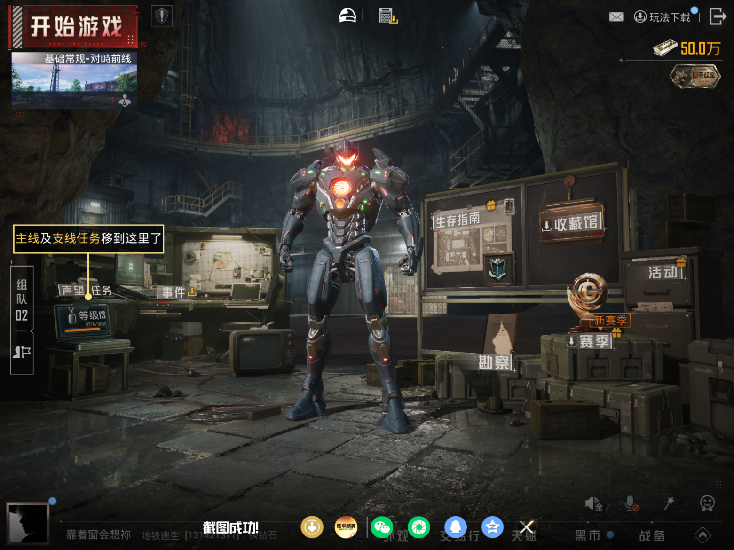Click the home chevron icon at bottom right
This screenshot has width=734, height=550.
702,535
